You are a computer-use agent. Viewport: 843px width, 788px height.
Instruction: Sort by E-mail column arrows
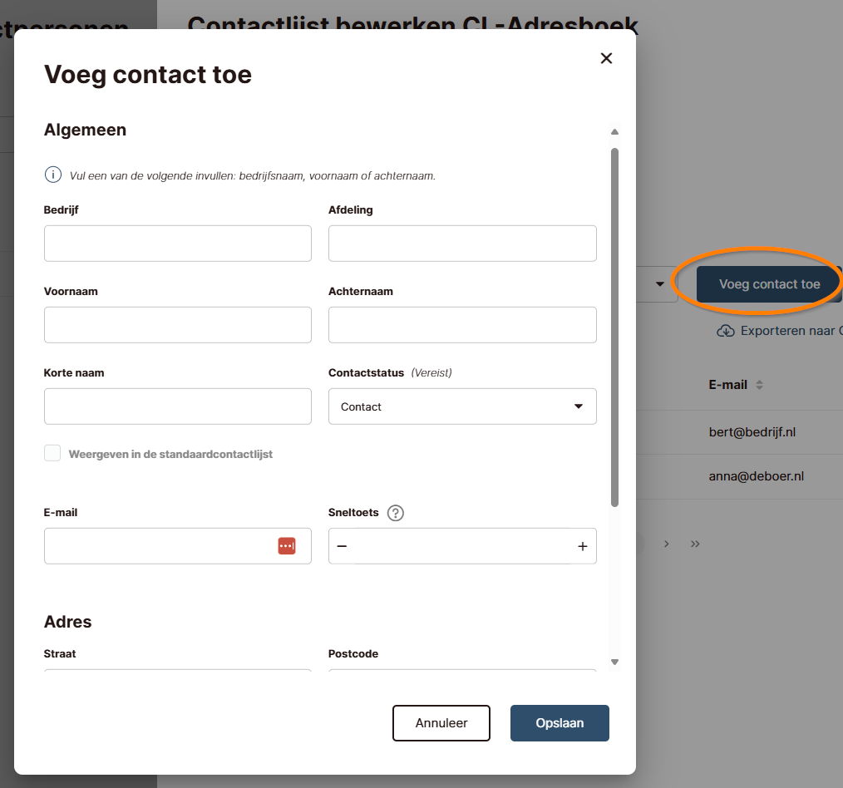[x=759, y=385]
